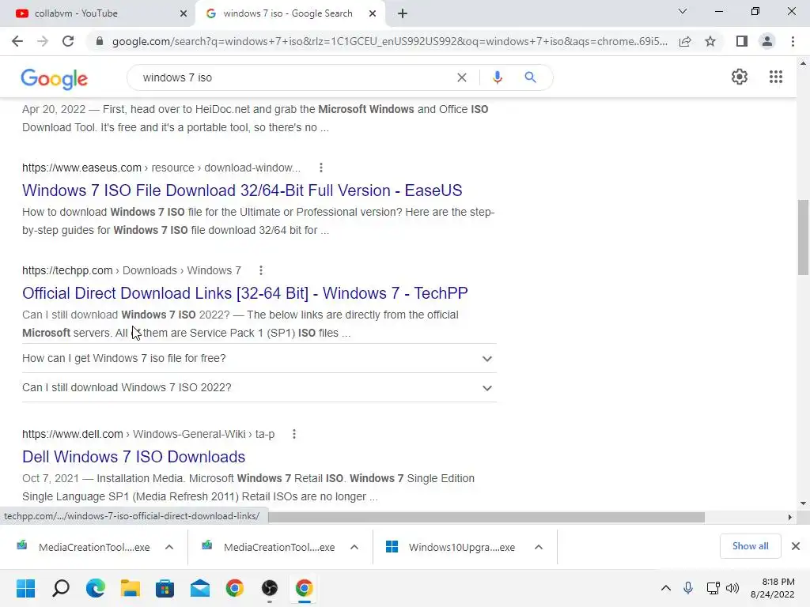Viewport: 810px width, 607px height.
Task: Click the https://techpp.com breadcrumb
Action: [67, 270]
